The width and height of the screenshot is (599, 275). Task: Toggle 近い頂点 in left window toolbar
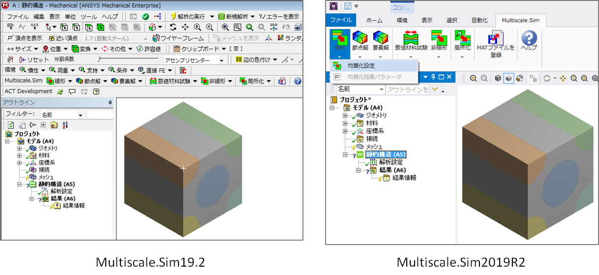[63, 38]
